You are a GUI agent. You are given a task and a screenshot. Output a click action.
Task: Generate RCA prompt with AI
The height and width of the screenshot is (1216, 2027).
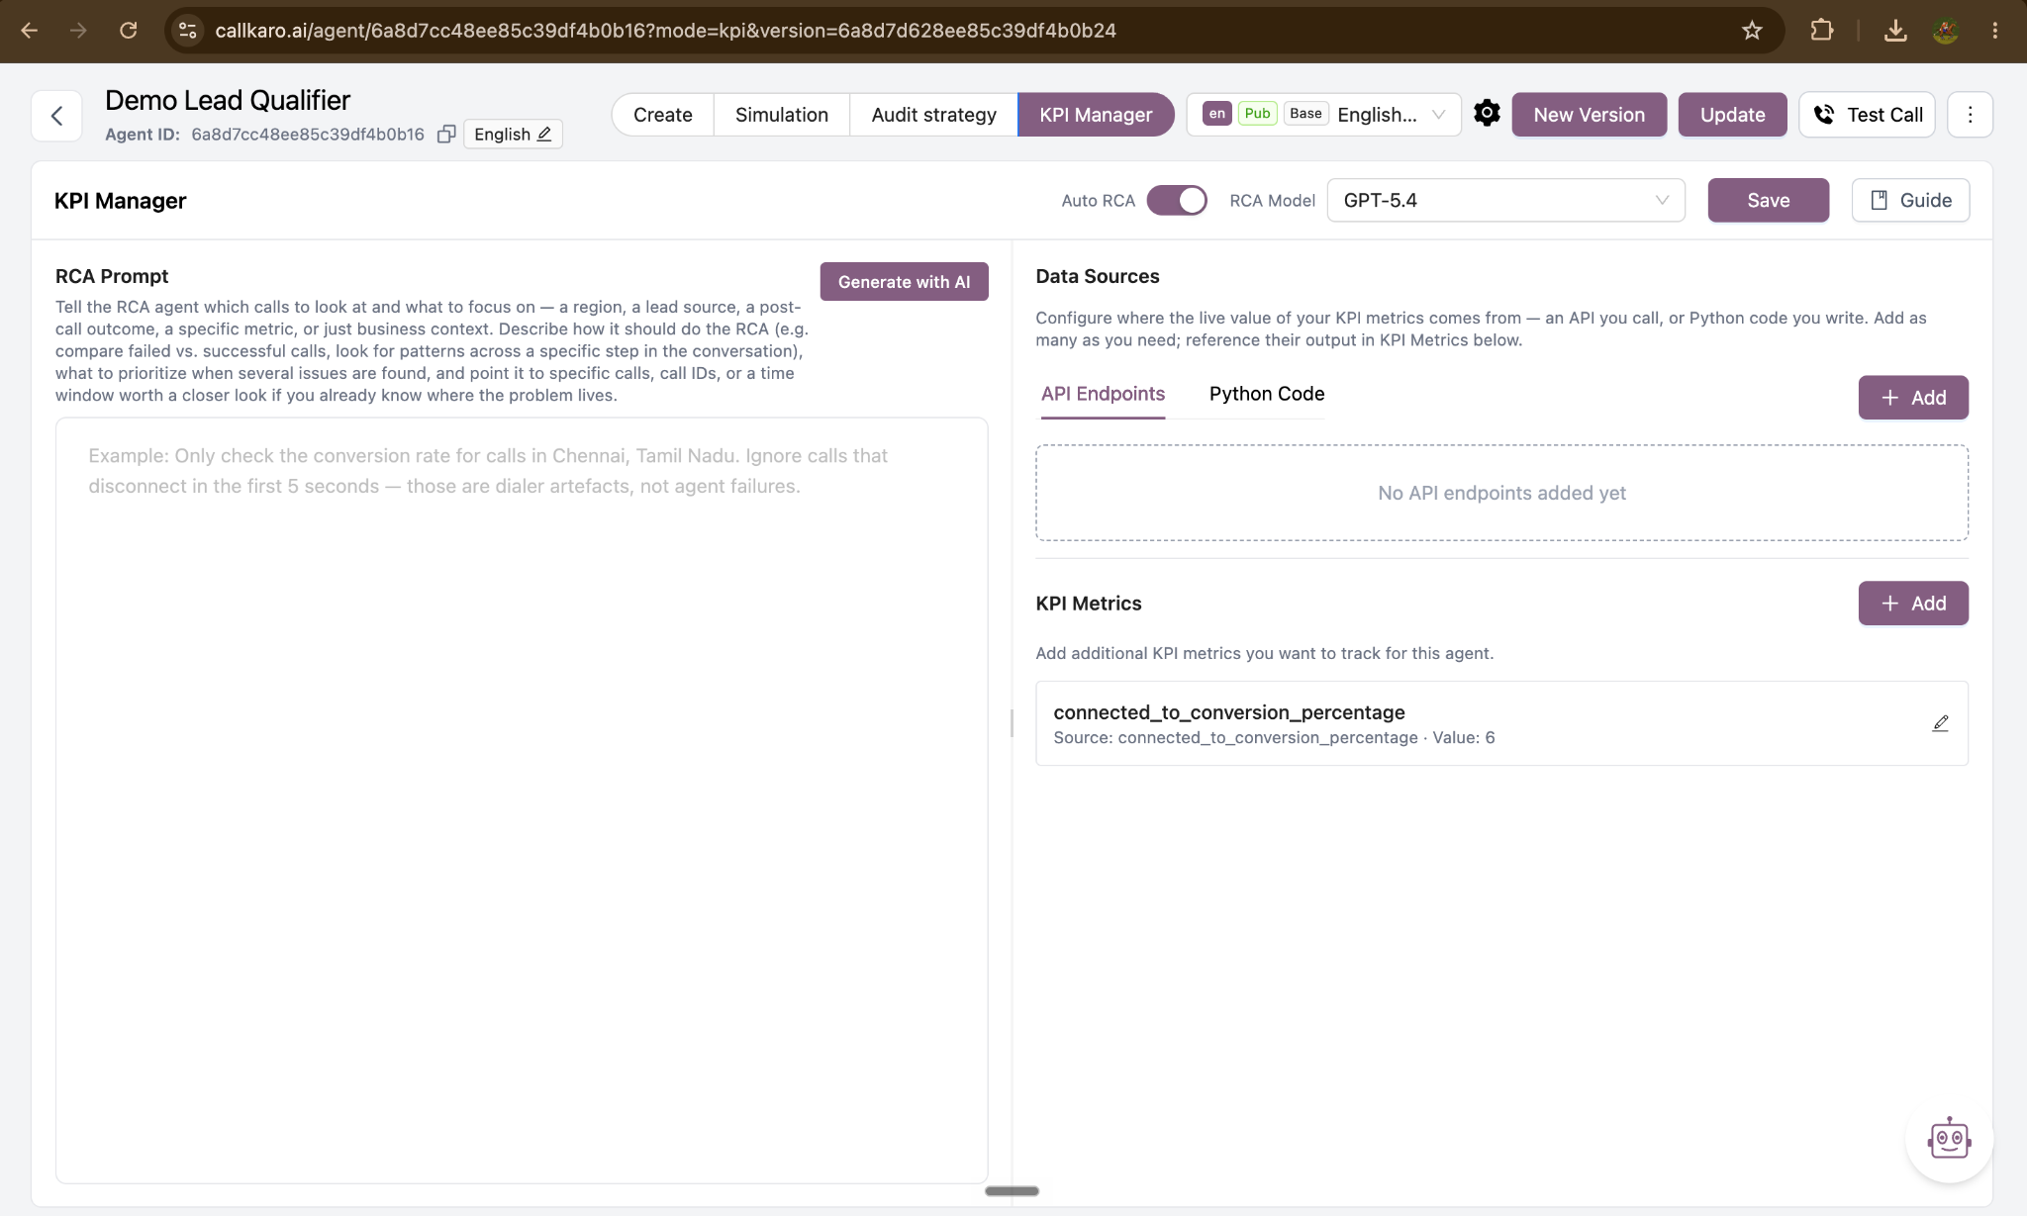904,282
